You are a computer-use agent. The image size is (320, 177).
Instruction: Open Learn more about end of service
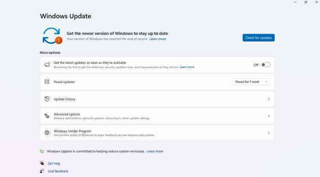click(158, 39)
